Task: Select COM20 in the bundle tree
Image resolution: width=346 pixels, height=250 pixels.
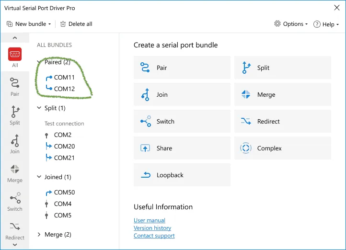Action: [x=64, y=147]
